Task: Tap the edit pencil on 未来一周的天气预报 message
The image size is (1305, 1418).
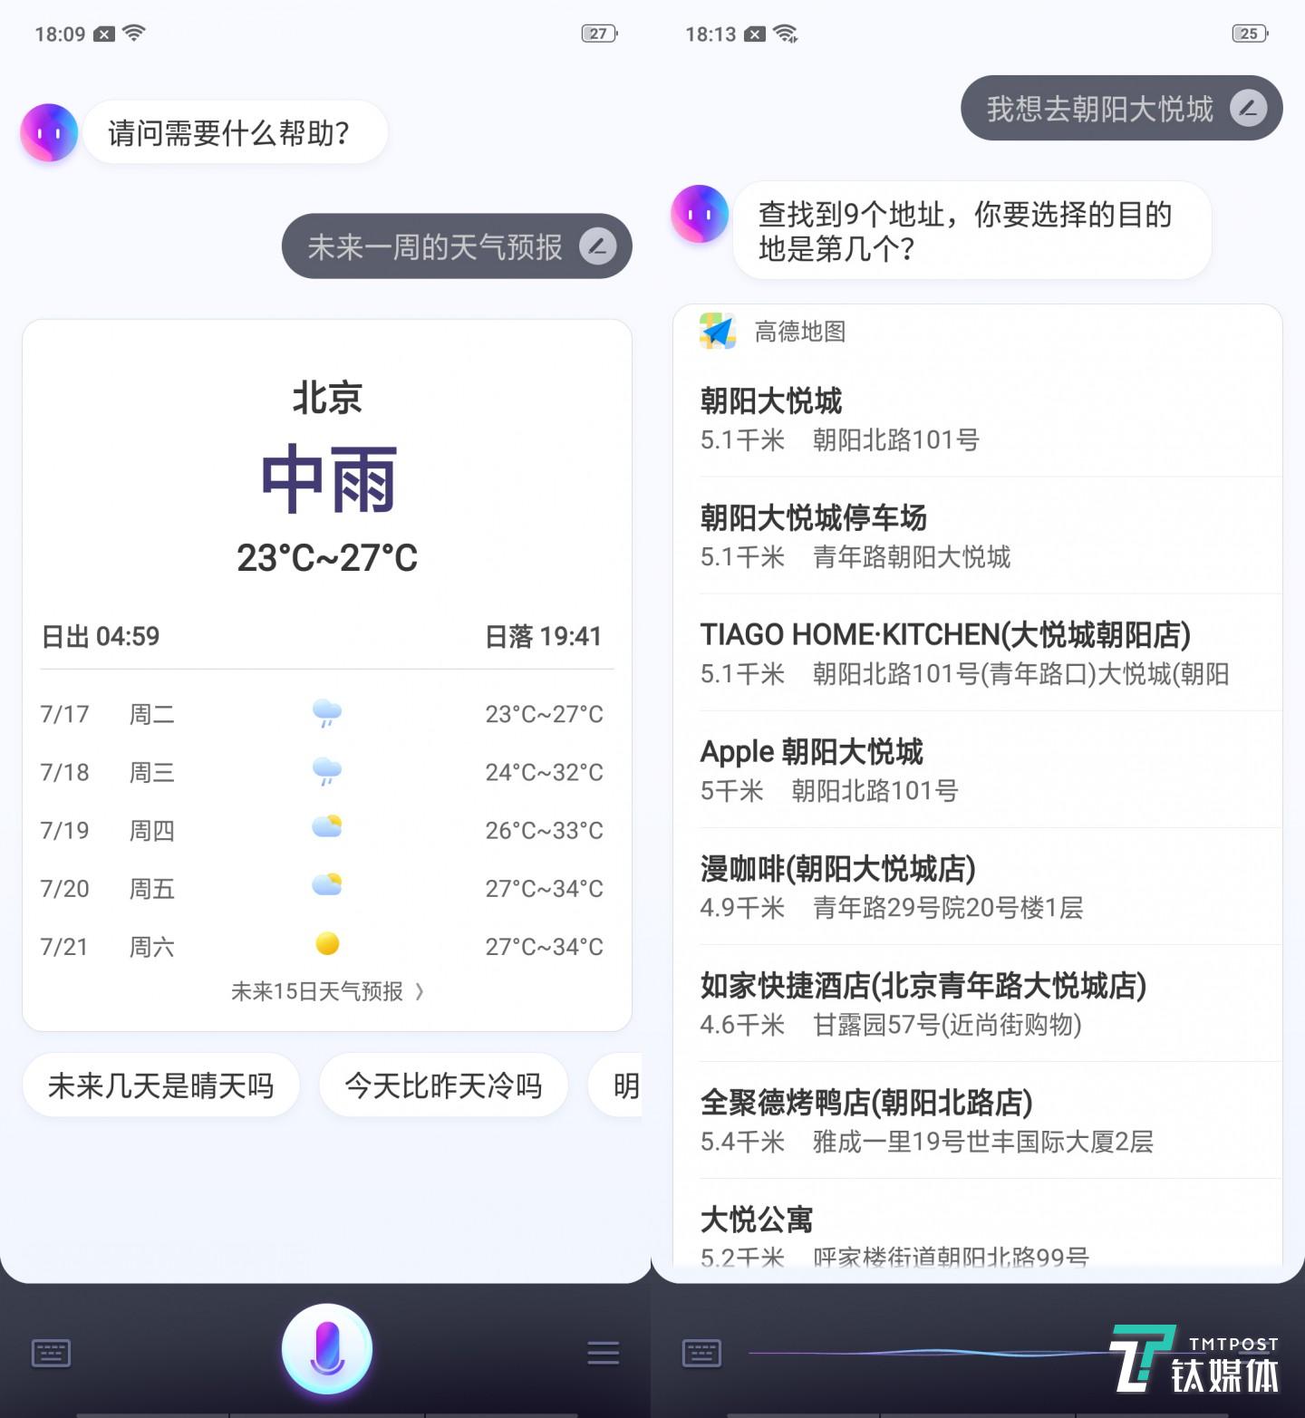Action: pos(597,245)
